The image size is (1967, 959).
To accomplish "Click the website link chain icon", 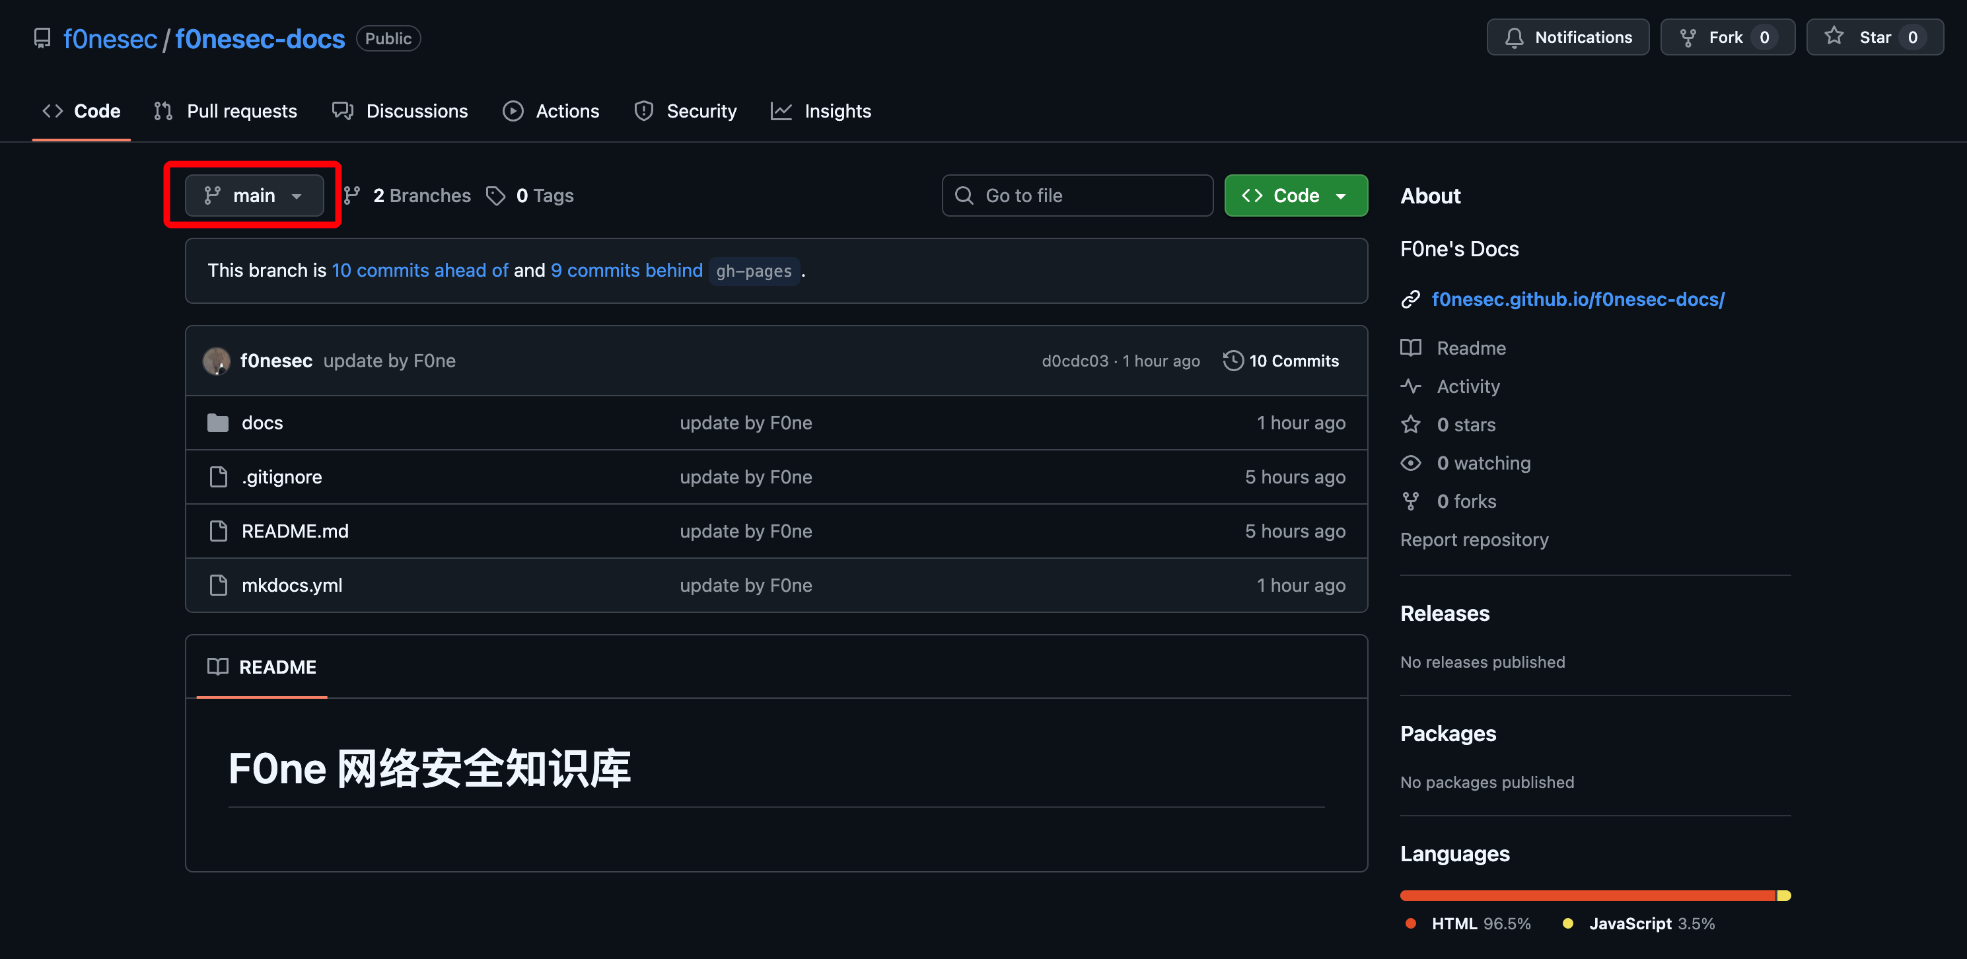I will coord(1410,299).
